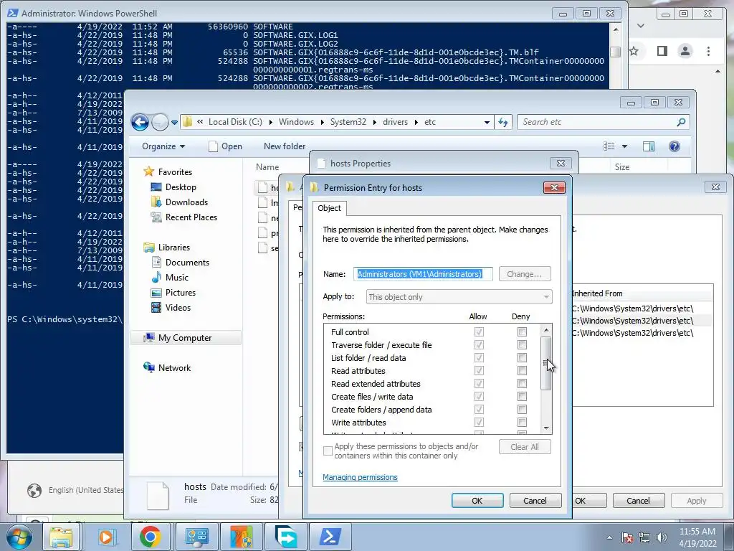This screenshot has width=734, height=551.
Task: Click Open in the Explorer toolbar
Action: [x=226, y=146]
